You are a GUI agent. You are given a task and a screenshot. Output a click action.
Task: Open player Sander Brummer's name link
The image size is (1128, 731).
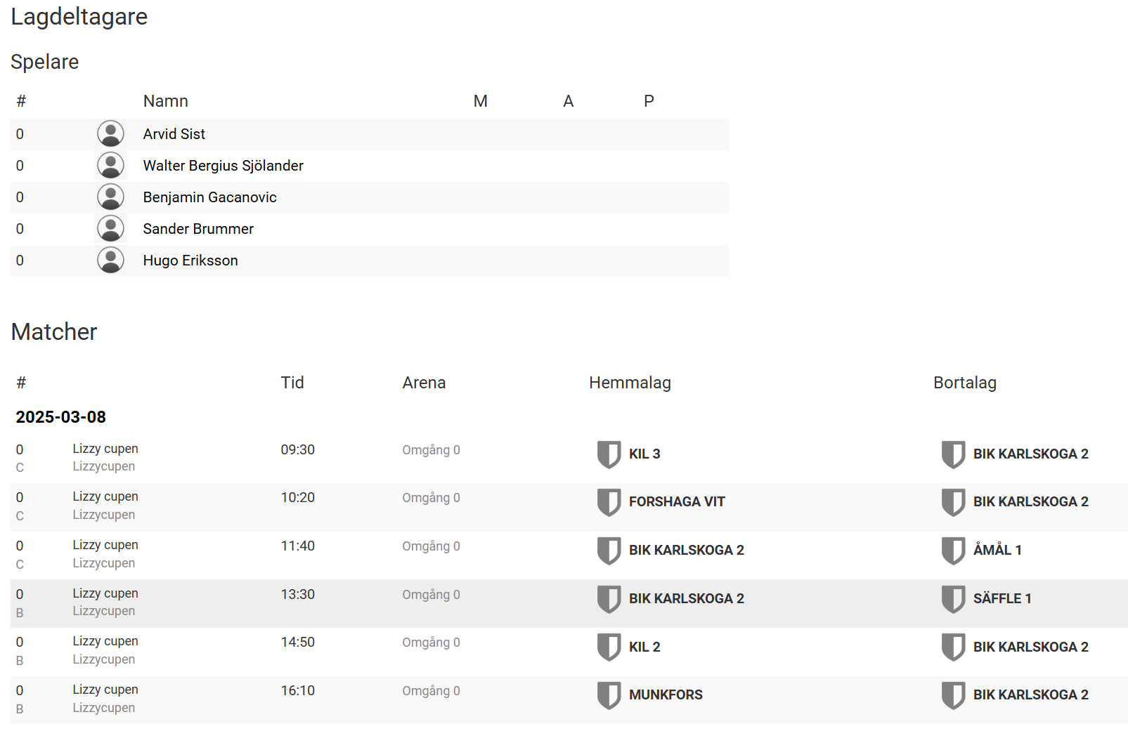coord(198,229)
